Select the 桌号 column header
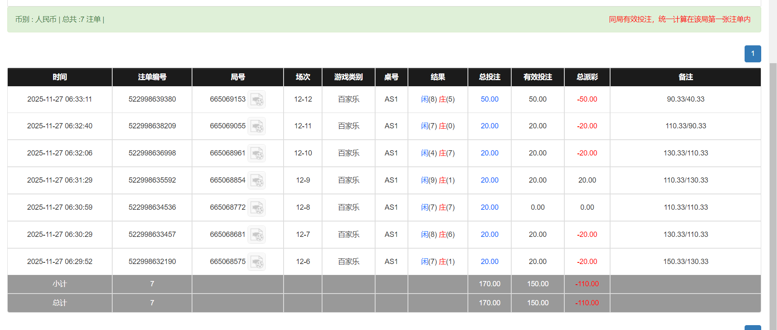Image resolution: width=777 pixels, height=330 pixels. [391, 77]
